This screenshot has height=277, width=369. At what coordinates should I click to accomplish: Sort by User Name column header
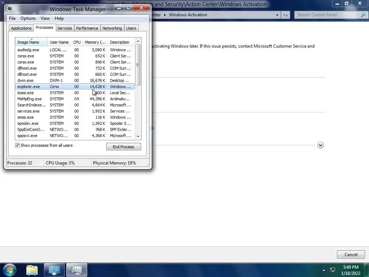59,42
